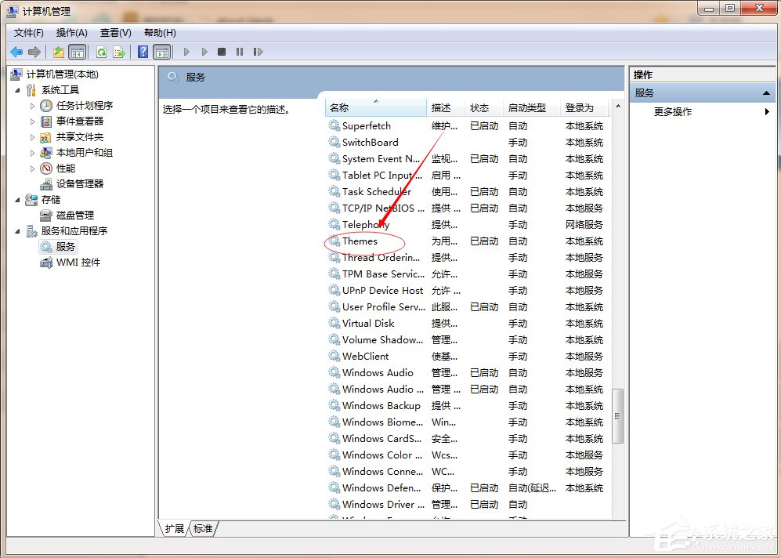
Task: Expand the 事件查看器 tree node
Action: 32,121
